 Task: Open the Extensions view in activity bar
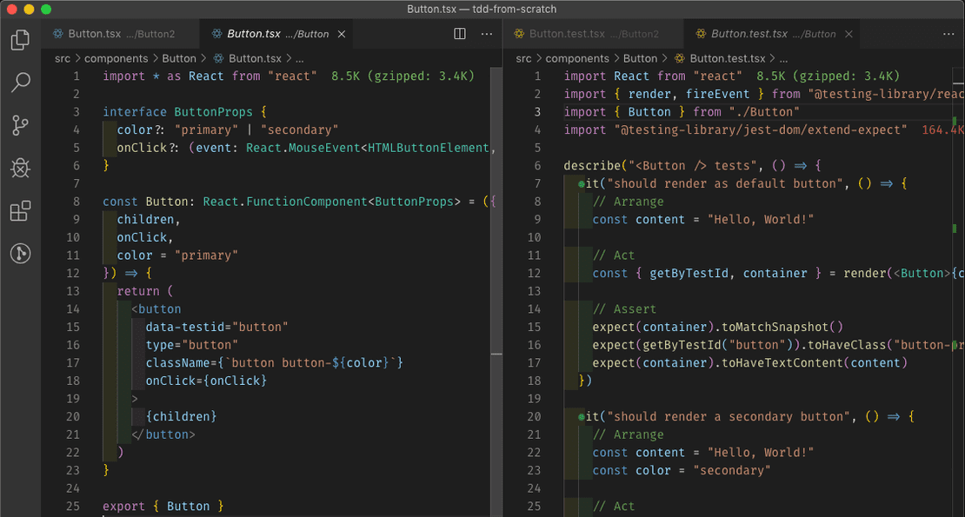(20, 211)
